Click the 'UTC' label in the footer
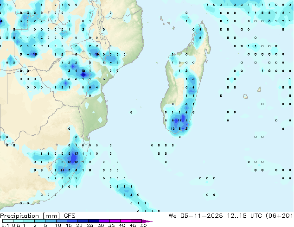Screen dimensions: 294x227 pos(256,216)
